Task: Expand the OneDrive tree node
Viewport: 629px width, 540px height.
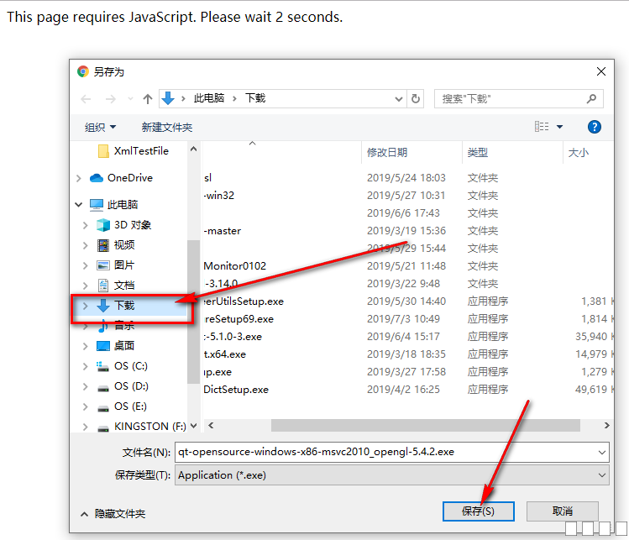Action: 79,178
